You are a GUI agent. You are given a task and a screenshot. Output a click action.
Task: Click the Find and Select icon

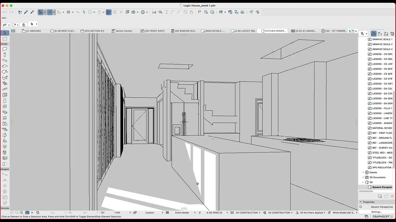20,12
